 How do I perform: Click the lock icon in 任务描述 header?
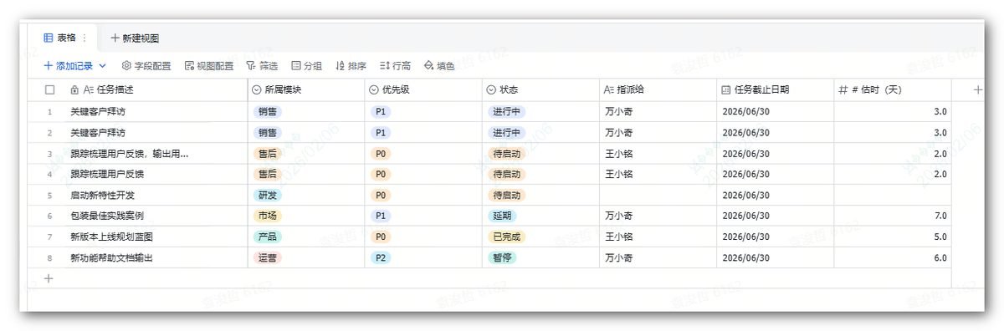click(74, 89)
